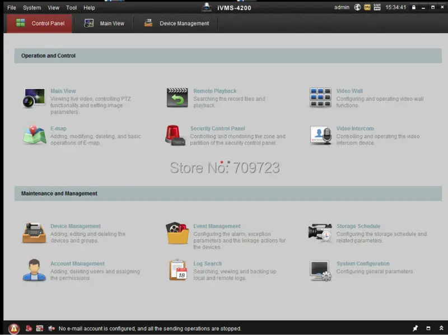Launch E-map via its map icon
Viewport: 448px width, 335px height.
click(x=34, y=135)
